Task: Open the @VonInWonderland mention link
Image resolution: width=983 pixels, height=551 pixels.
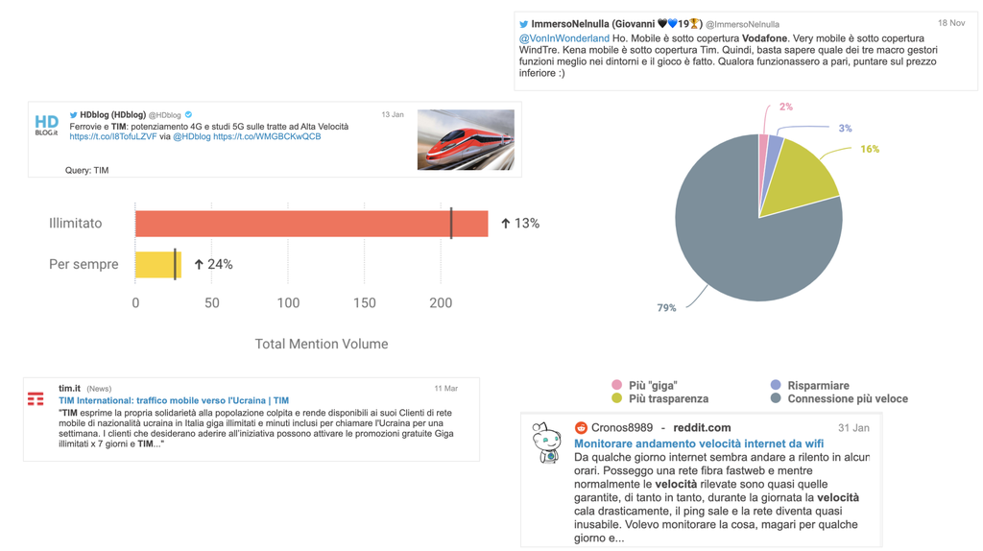Action: pyautogui.click(x=563, y=38)
